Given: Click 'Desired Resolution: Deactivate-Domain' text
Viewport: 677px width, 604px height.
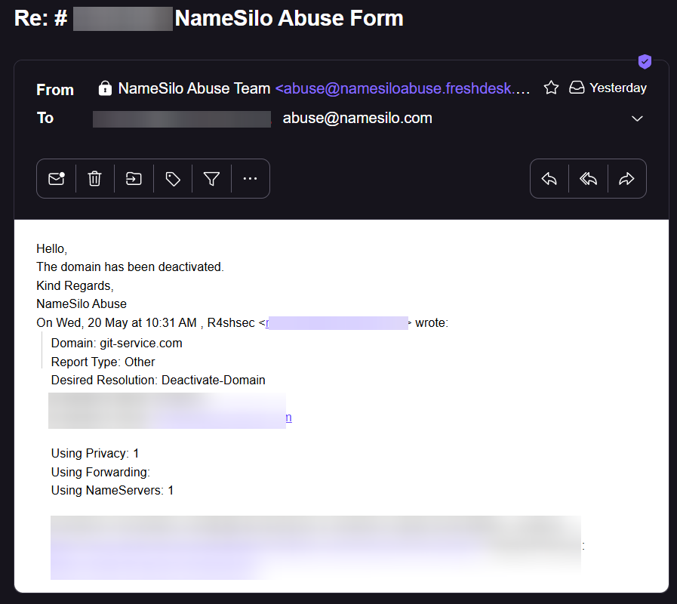Looking at the screenshot, I should coord(158,381).
